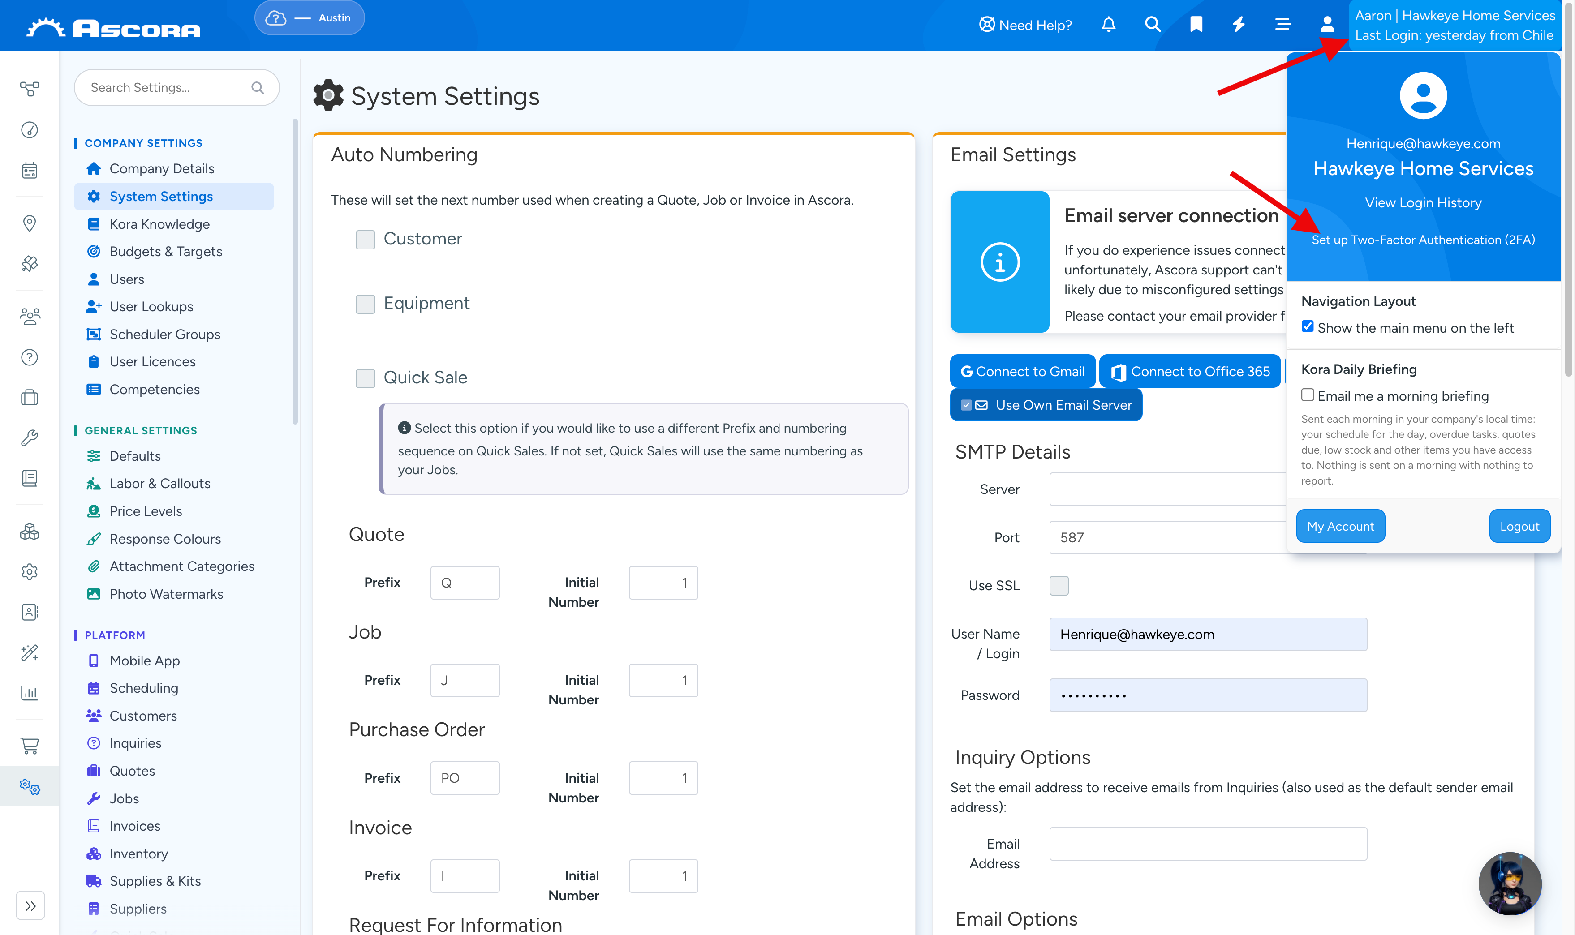Click the Search Settings input field
This screenshot has width=1575, height=935.
[x=176, y=88]
